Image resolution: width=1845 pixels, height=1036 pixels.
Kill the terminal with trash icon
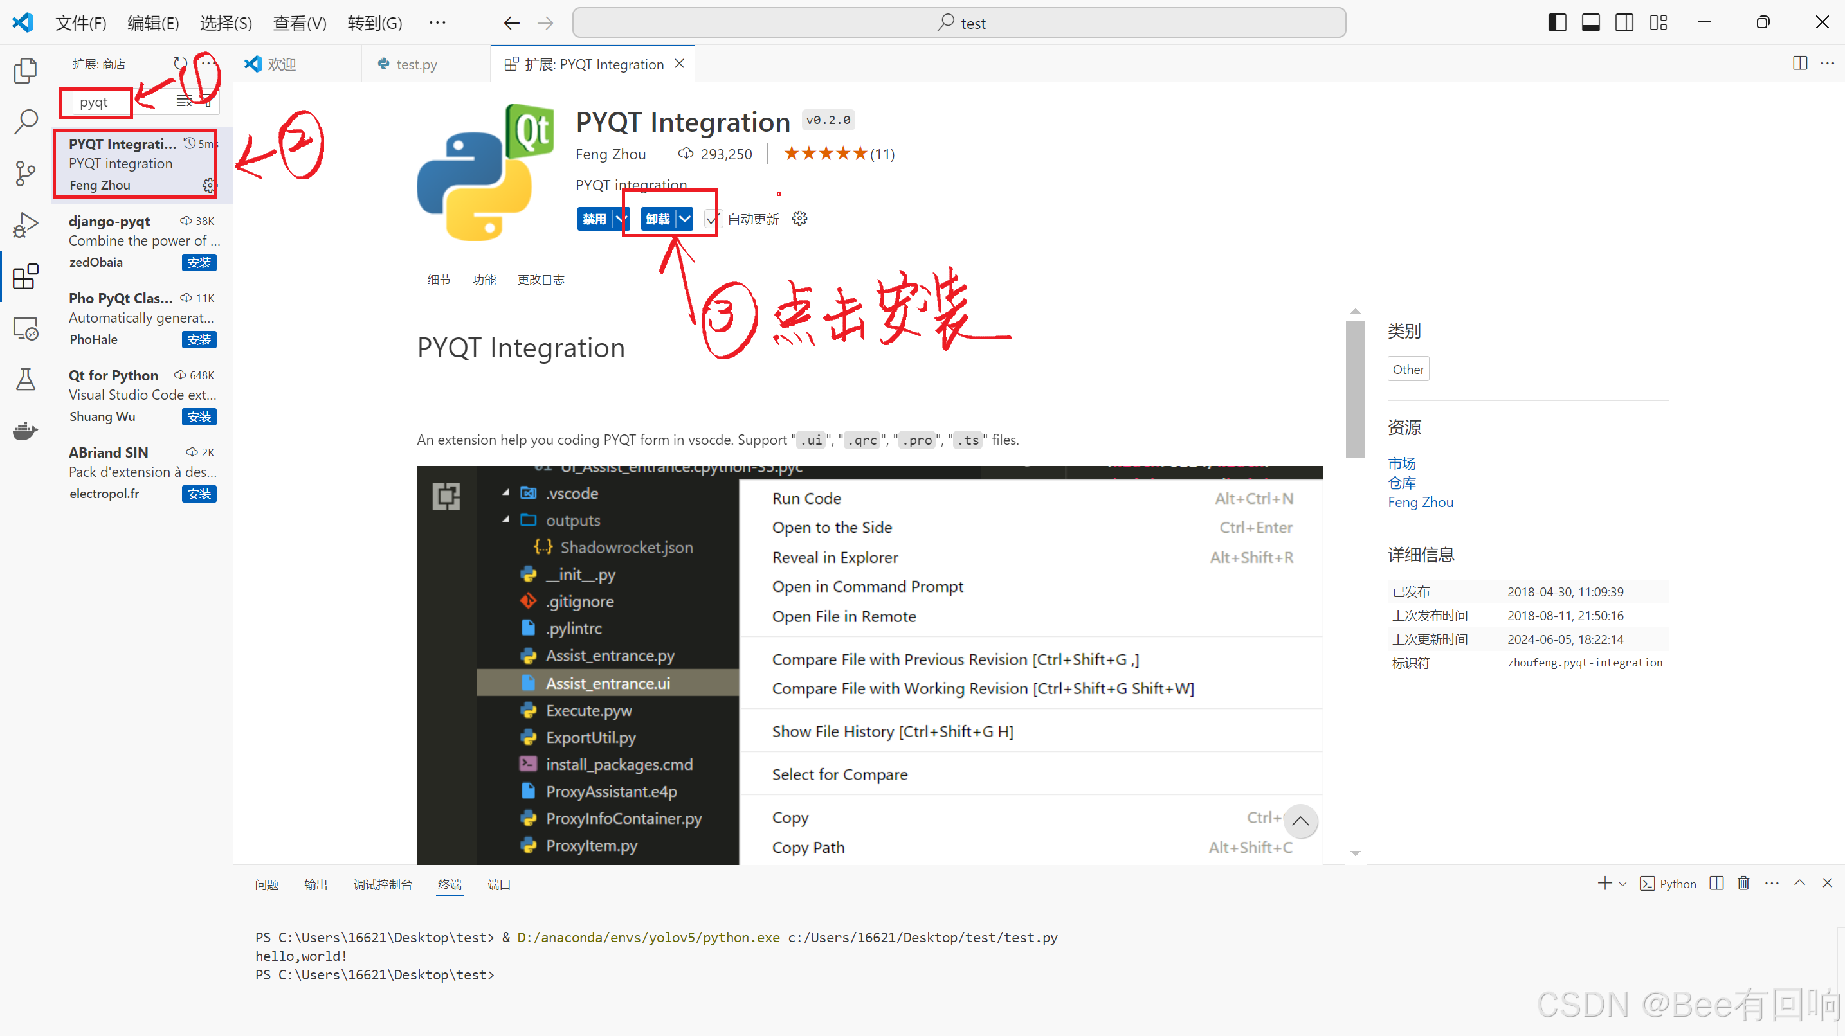pos(1744,884)
